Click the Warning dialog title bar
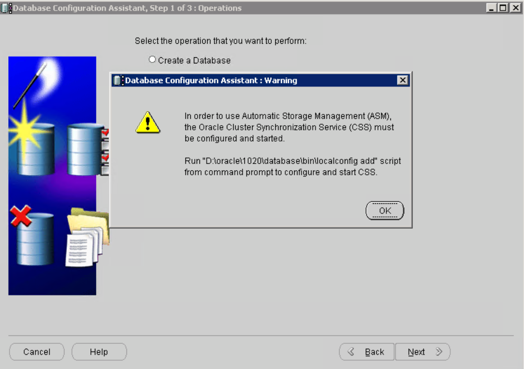525x369 pixels. click(253, 80)
